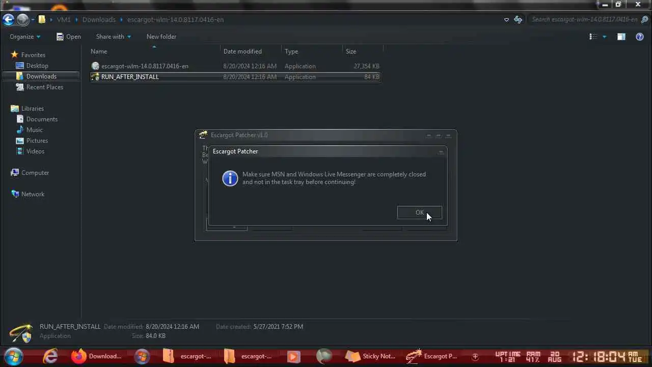652x367 pixels.
Task: Click the details pane RUN_AFTER_INSTALL icon
Action: coord(21,332)
